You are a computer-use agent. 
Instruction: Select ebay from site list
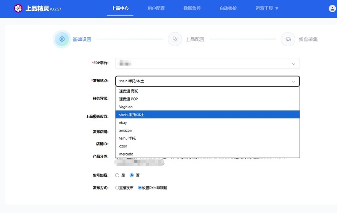point(207,123)
